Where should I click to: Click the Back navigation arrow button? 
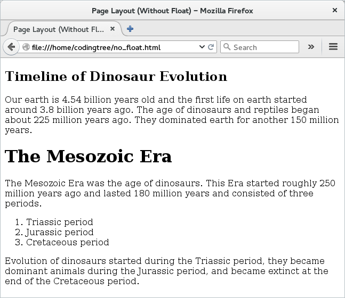coord(11,47)
